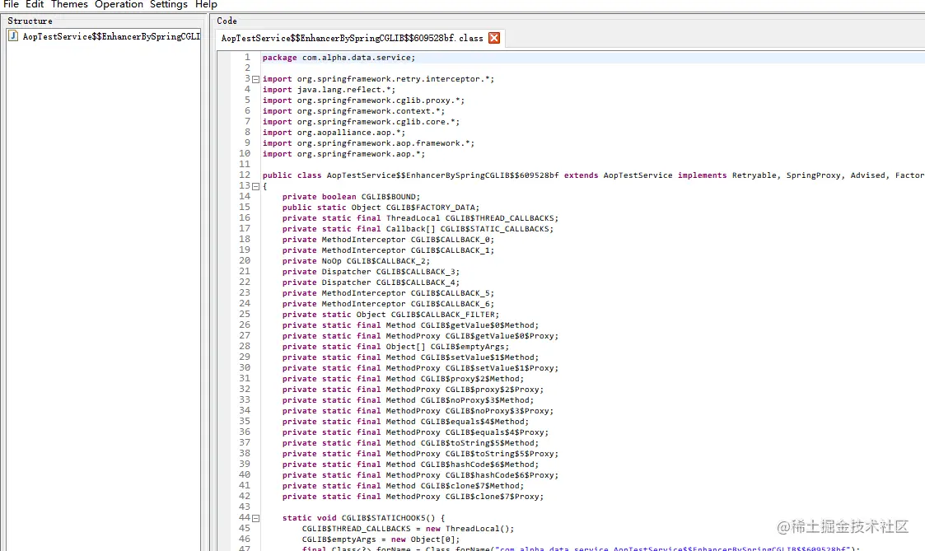Screen dimensions: 925x551
Task: Click 'CGLIB$hashCode$6$Proxy' declaration
Action: [420, 475]
